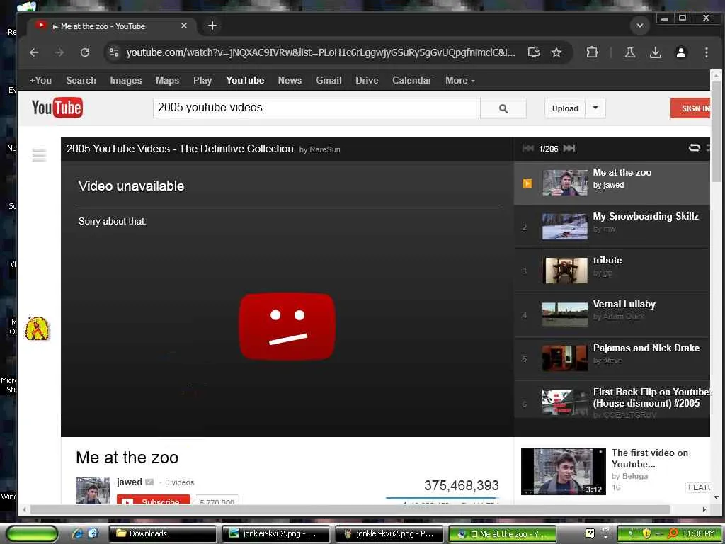Open jawed channel name link
This screenshot has width=725, height=544.
pos(129,482)
